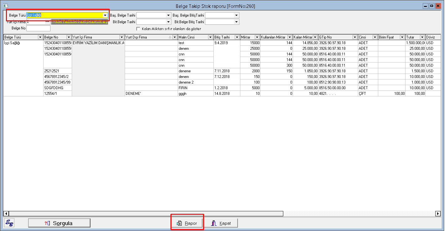The width and height of the screenshot is (445, 231).
Task: Open the GTip No column filter arrow
Action: 354,37
